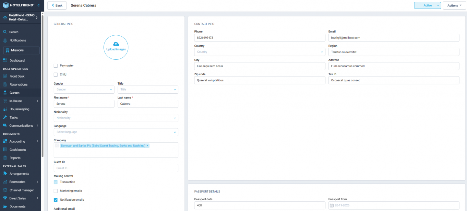The image size is (467, 211).
Task: Open the Country selector in Contact Info
Action: click(259, 52)
